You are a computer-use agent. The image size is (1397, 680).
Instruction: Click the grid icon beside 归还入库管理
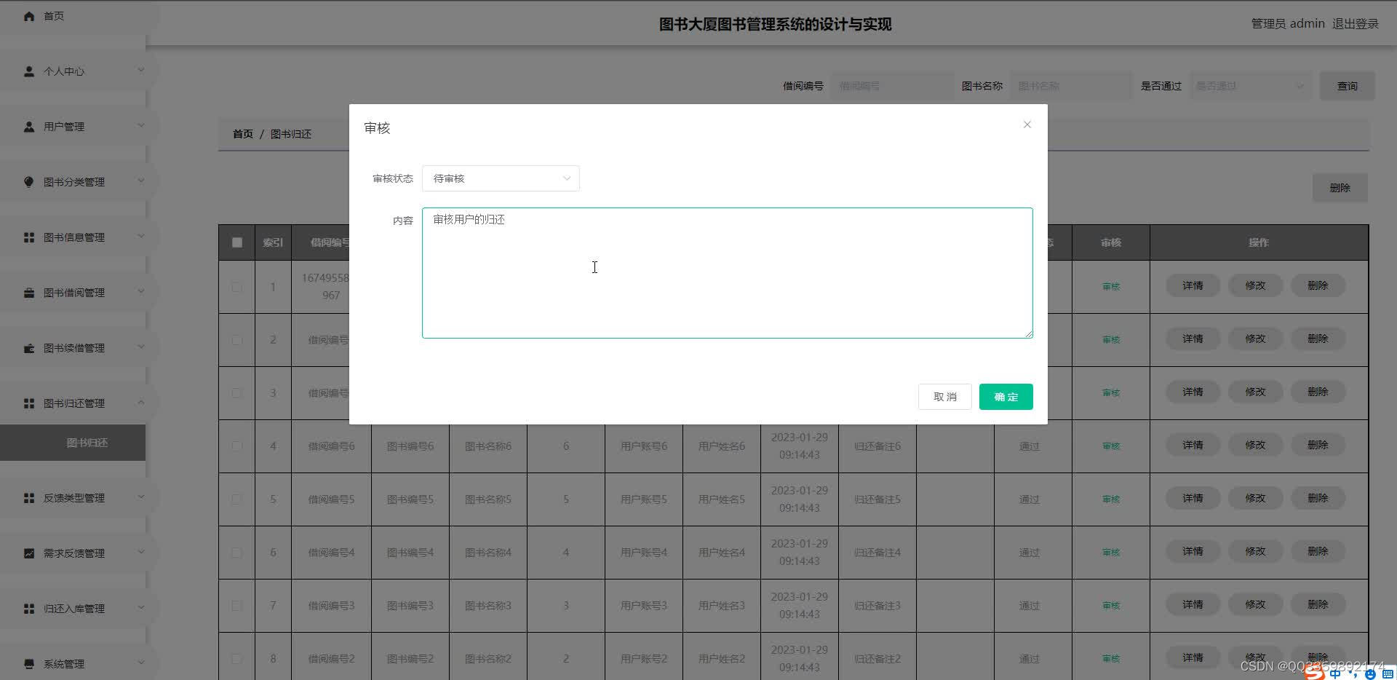pyautogui.click(x=29, y=609)
